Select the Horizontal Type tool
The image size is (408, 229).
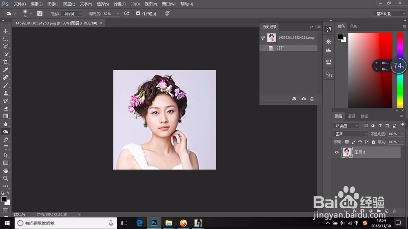coord(5,148)
